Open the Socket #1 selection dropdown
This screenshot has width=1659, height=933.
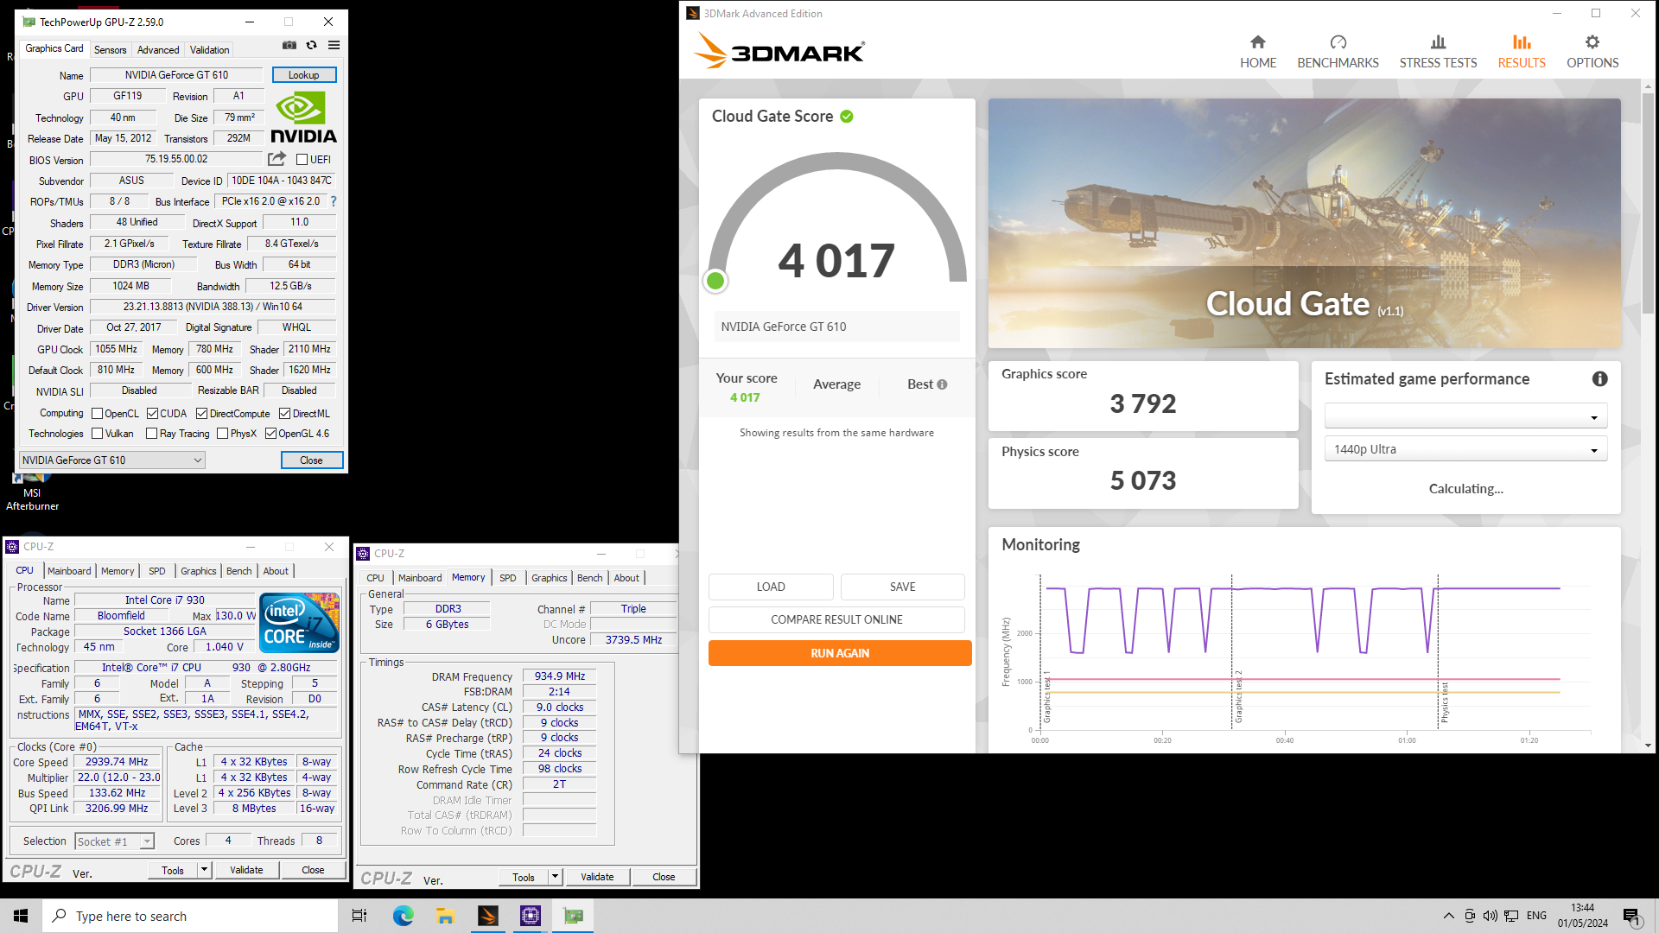[x=114, y=841]
